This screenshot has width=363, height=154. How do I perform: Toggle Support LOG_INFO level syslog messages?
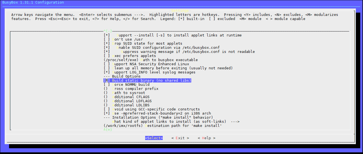(x=150, y=72)
